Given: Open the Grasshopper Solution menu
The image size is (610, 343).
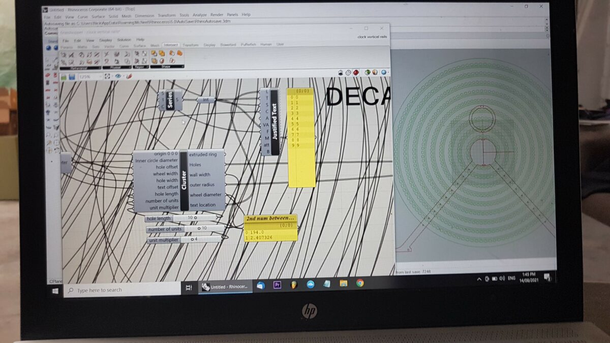Looking at the screenshot, I should click(124, 40).
